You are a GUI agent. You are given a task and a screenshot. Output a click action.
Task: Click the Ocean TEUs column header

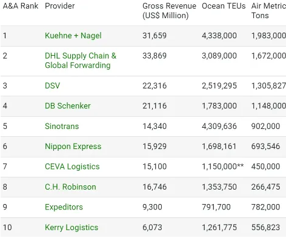[224, 6]
